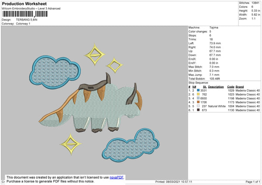The height and width of the screenshot is (185, 262).
Task: Click the barcode under the worksheet title
Action: [x=25, y=14]
